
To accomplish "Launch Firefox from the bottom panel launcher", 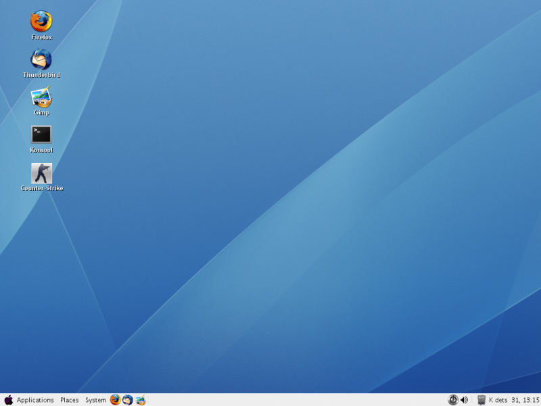I will coord(115,400).
